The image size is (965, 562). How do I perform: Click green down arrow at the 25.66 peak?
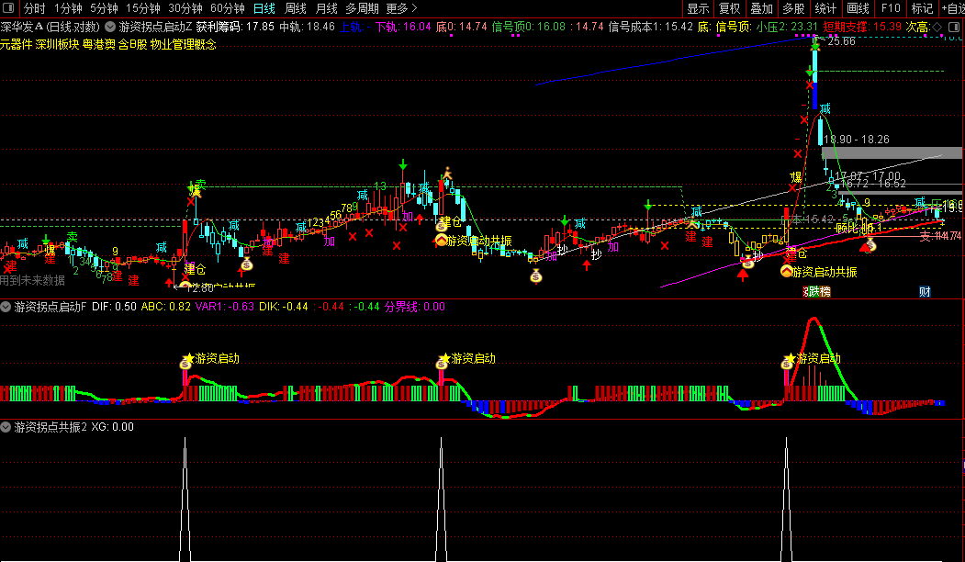coord(815,45)
